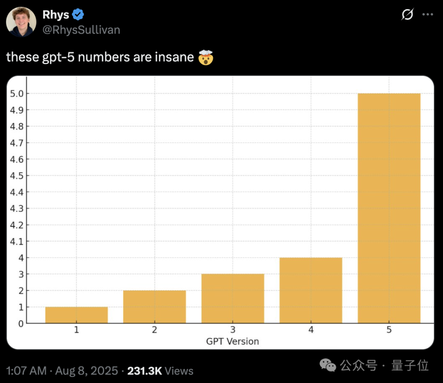
Task: Click Rhys's profile avatar photo
Action: coord(21,22)
